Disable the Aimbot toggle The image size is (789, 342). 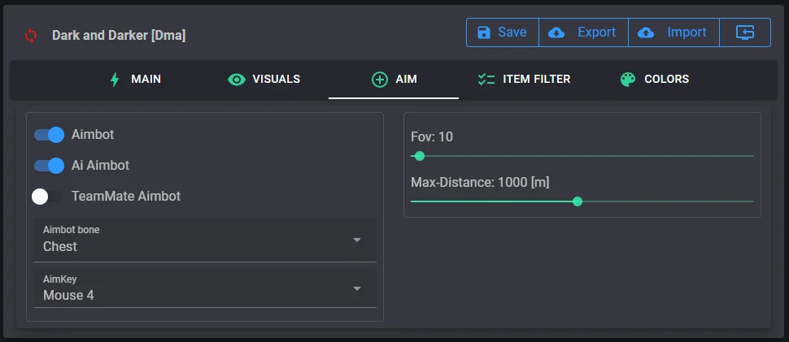(49, 135)
